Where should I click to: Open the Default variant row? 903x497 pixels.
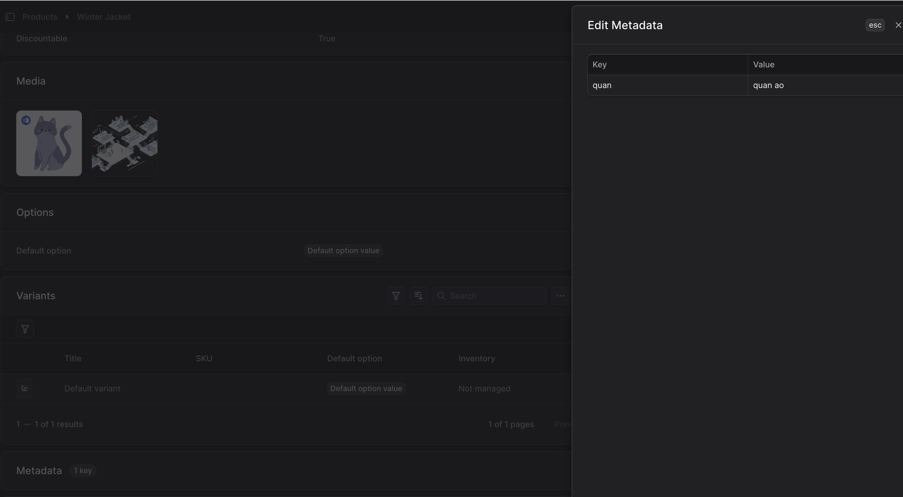pyautogui.click(x=92, y=389)
